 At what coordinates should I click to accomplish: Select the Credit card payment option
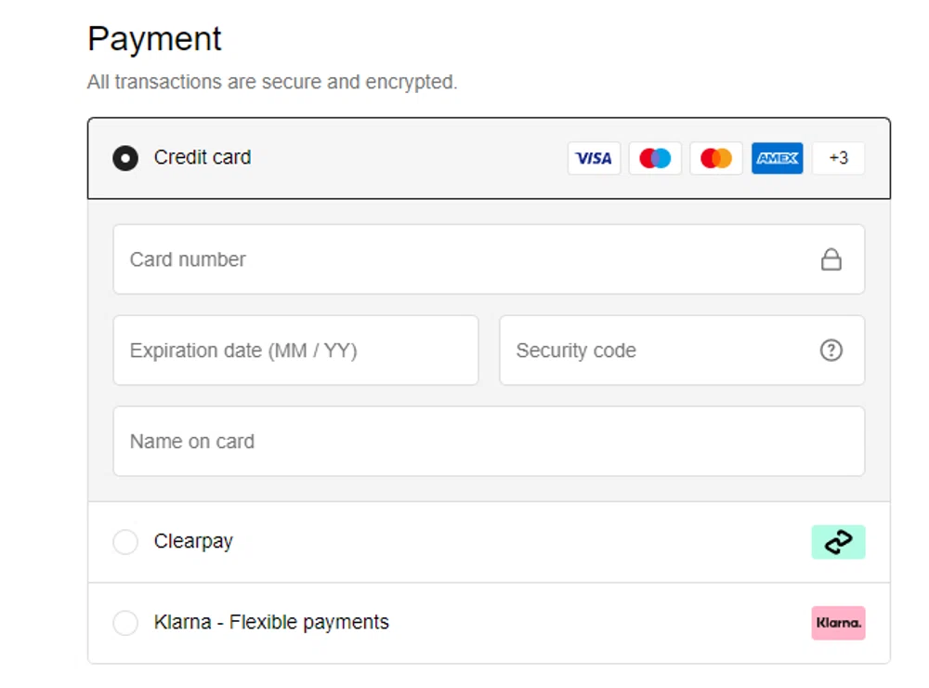point(125,158)
